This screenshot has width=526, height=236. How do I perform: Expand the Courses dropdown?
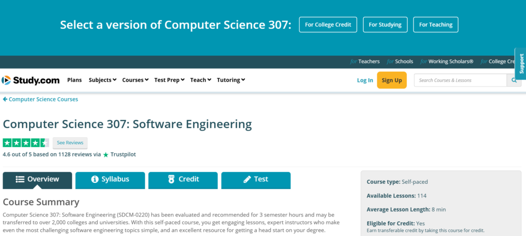point(135,80)
